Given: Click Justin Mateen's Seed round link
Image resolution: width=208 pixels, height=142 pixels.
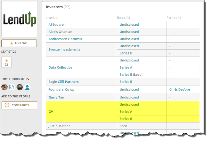Looking at the screenshot, I should click(x=123, y=126).
